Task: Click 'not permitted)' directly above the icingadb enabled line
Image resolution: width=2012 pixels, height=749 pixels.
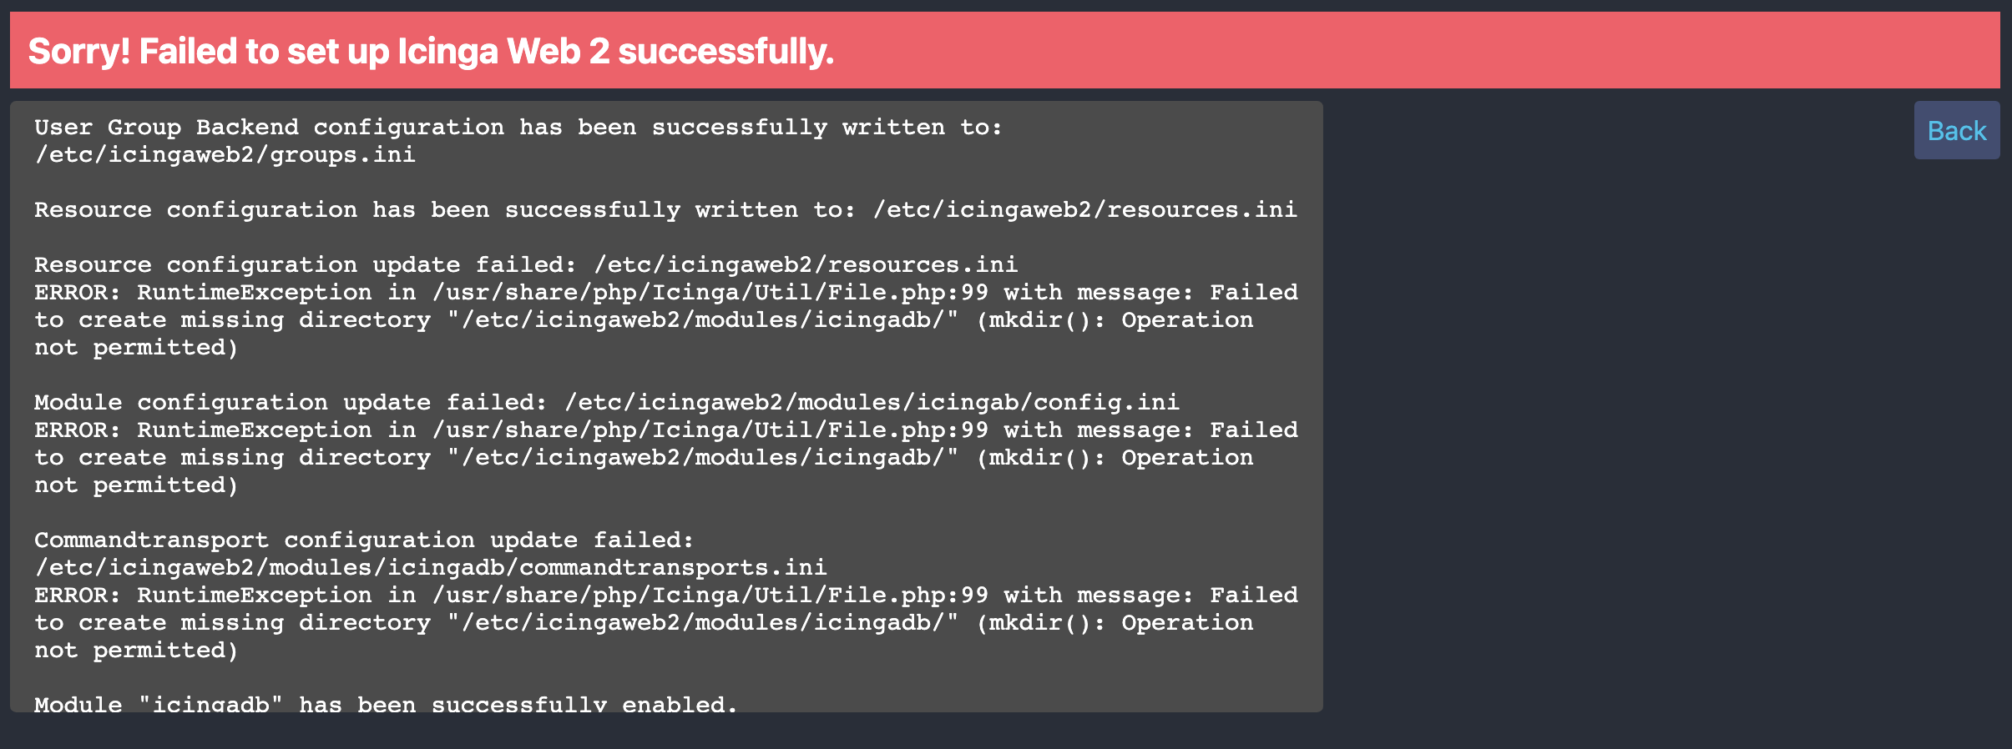Action: pos(136,651)
